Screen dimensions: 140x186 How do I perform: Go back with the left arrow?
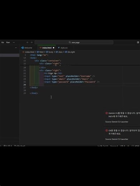[x=27, y=43]
